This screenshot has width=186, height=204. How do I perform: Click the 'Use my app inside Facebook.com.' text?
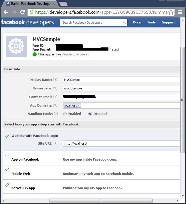point(90,159)
